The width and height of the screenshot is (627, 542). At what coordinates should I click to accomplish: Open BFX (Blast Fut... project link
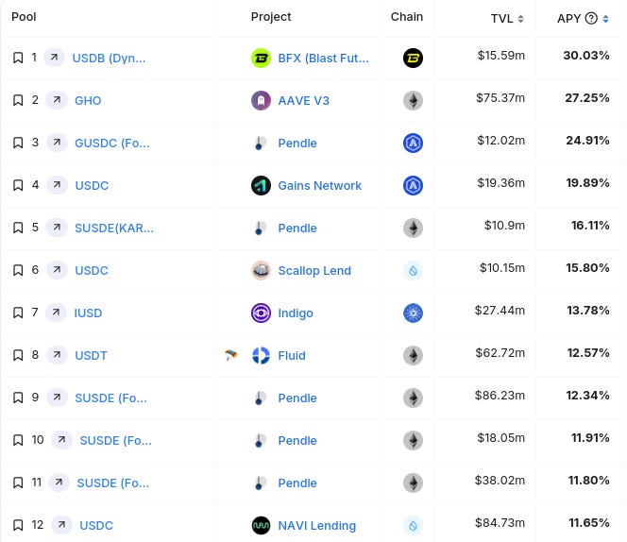[324, 58]
